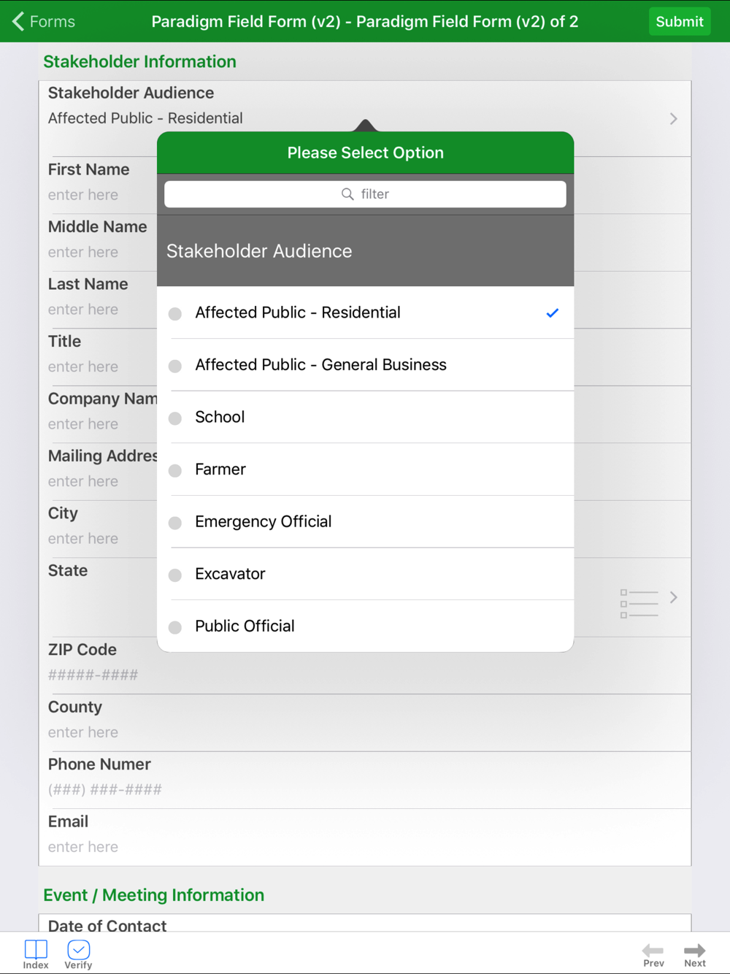Viewport: 730px width, 974px height.
Task: Select the Excavator radio button
Action: [x=175, y=575]
